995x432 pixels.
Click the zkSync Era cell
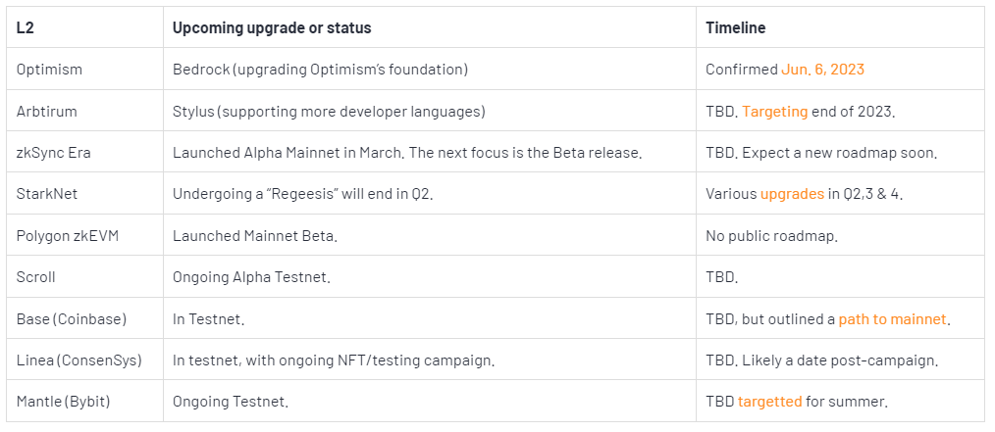85,153
